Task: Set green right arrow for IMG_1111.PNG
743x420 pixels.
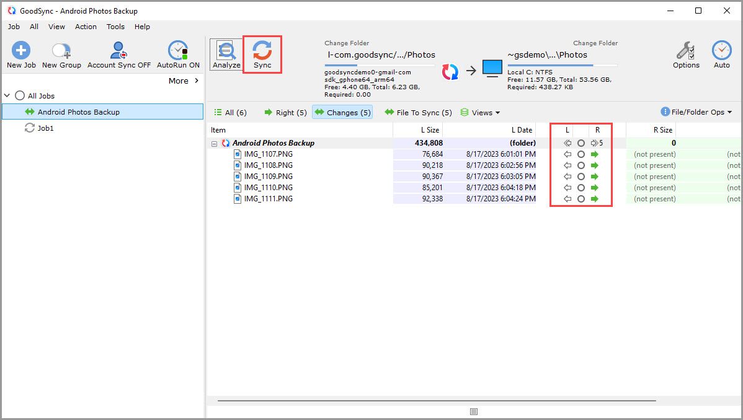Action: click(x=595, y=199)
